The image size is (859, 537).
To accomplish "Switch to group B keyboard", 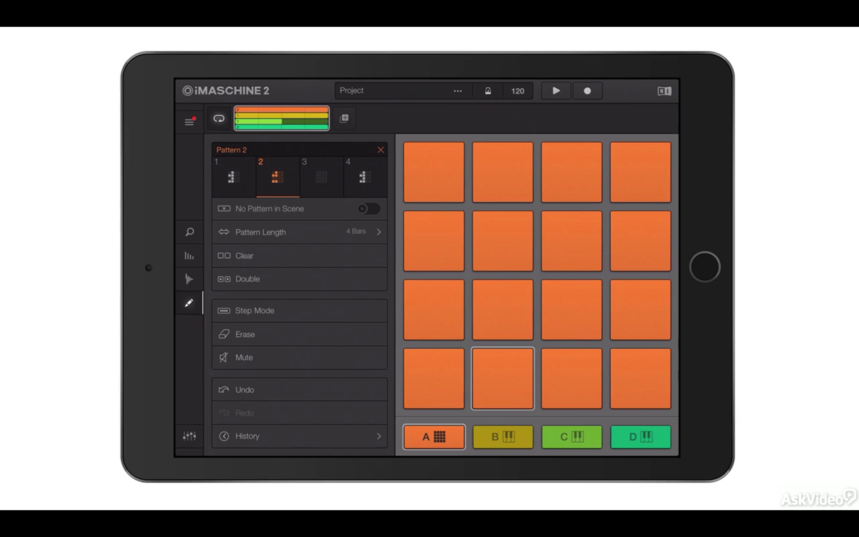I will (503, 437).
